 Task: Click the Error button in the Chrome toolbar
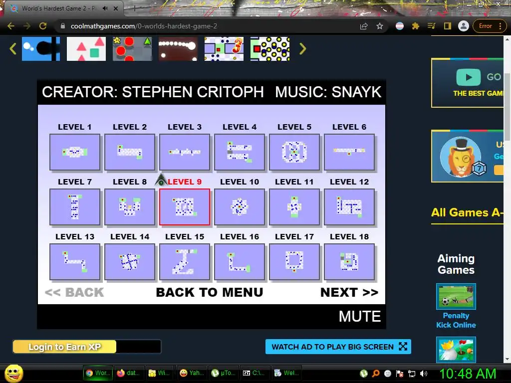point(489,26)
